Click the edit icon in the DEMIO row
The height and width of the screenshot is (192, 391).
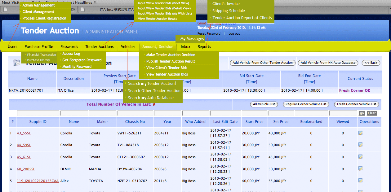click(360, 169)
